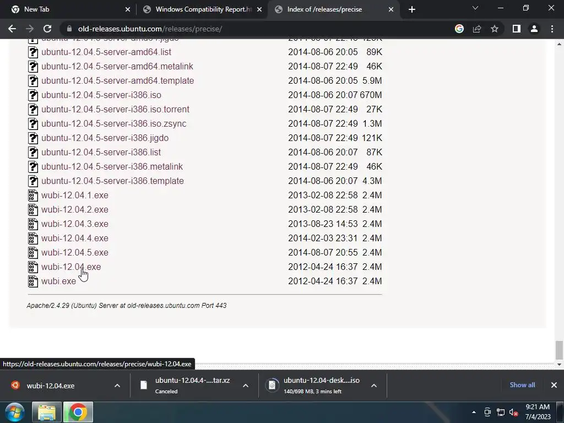Viewport: 564px width, 423px height.
Task: Download ubuntu-12.04.5-server-amd64.template
Action: coord(118,80)
